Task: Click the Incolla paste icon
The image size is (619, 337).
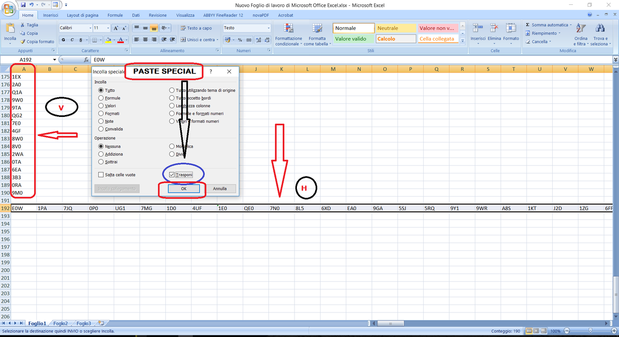Action: pyautogui.click(x=10, y=29)
